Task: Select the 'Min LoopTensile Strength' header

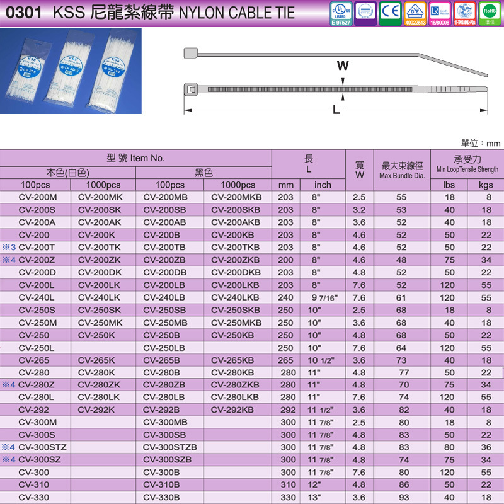Action: click(467, 169)
